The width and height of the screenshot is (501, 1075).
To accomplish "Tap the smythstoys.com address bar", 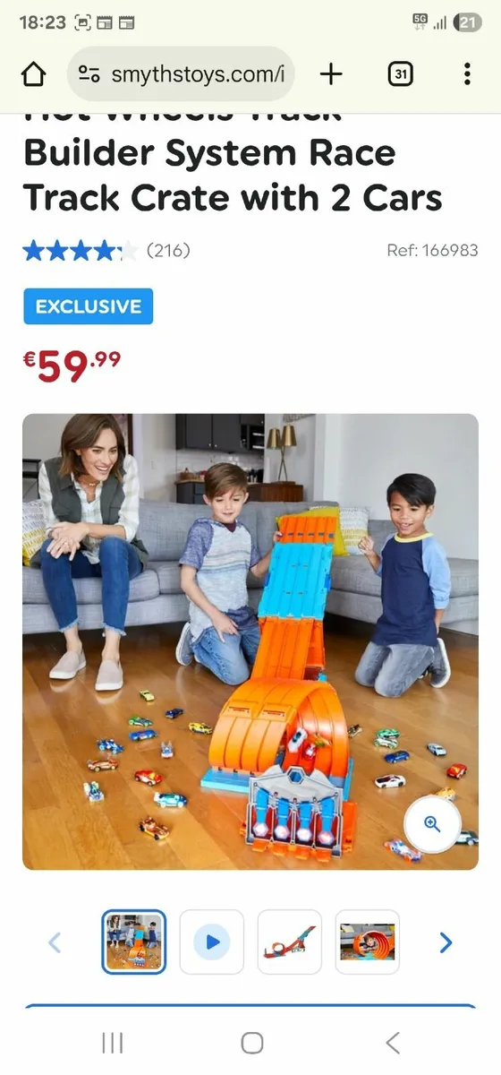I will coord(181,74).
